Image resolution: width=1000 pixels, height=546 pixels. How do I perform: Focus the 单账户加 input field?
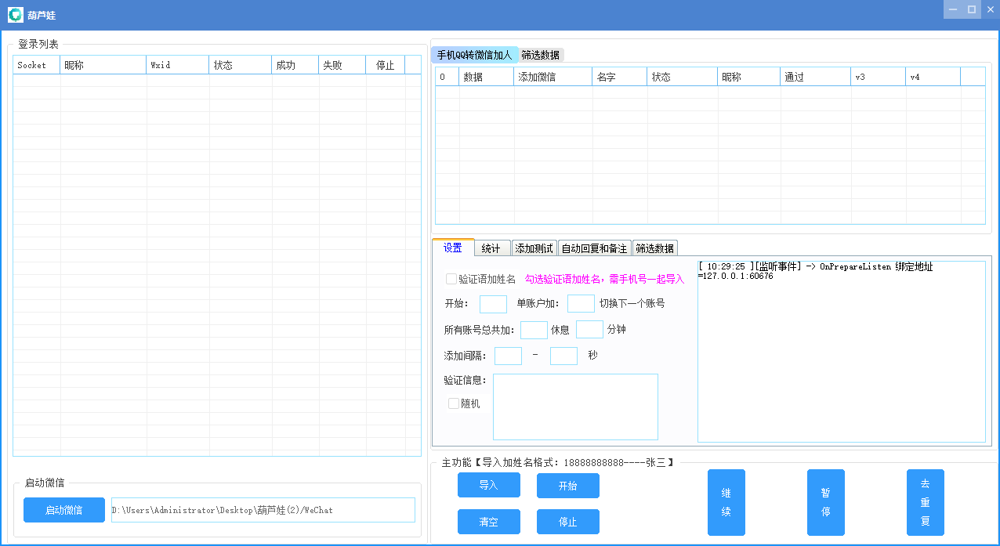click(581, 304)
